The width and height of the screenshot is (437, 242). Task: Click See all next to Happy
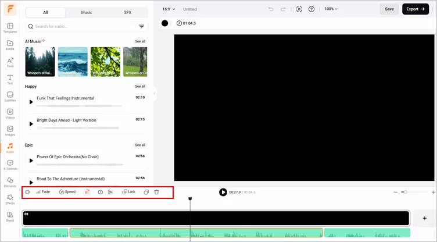point(140,86)
